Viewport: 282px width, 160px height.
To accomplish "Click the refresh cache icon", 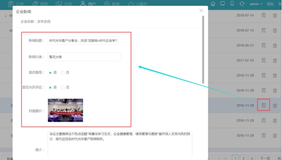I will (242, 4).
